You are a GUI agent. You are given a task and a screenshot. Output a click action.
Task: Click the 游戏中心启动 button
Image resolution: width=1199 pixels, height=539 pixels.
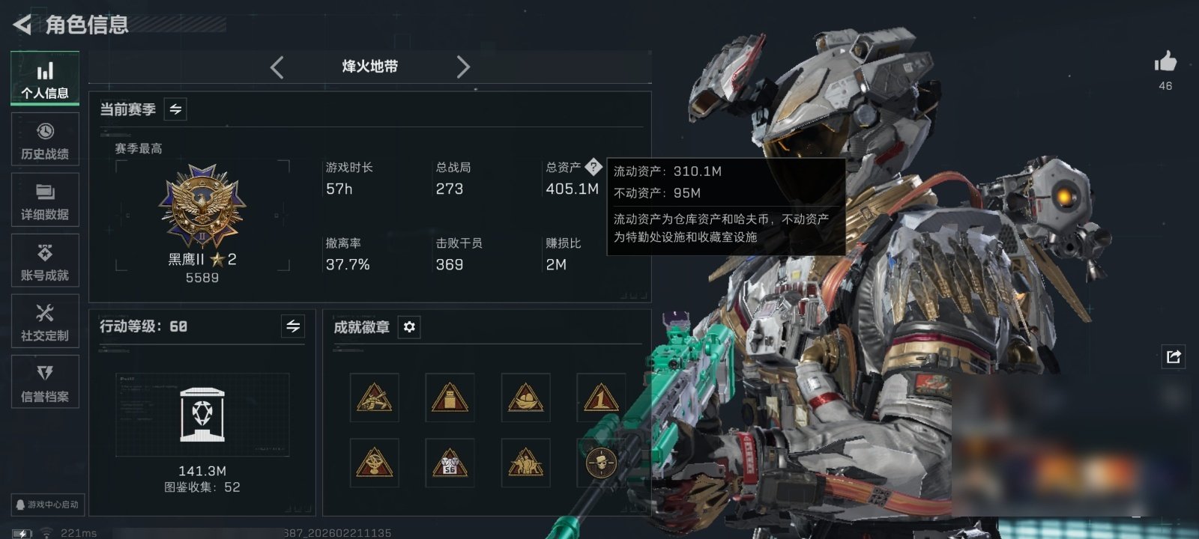pos(47,505)
